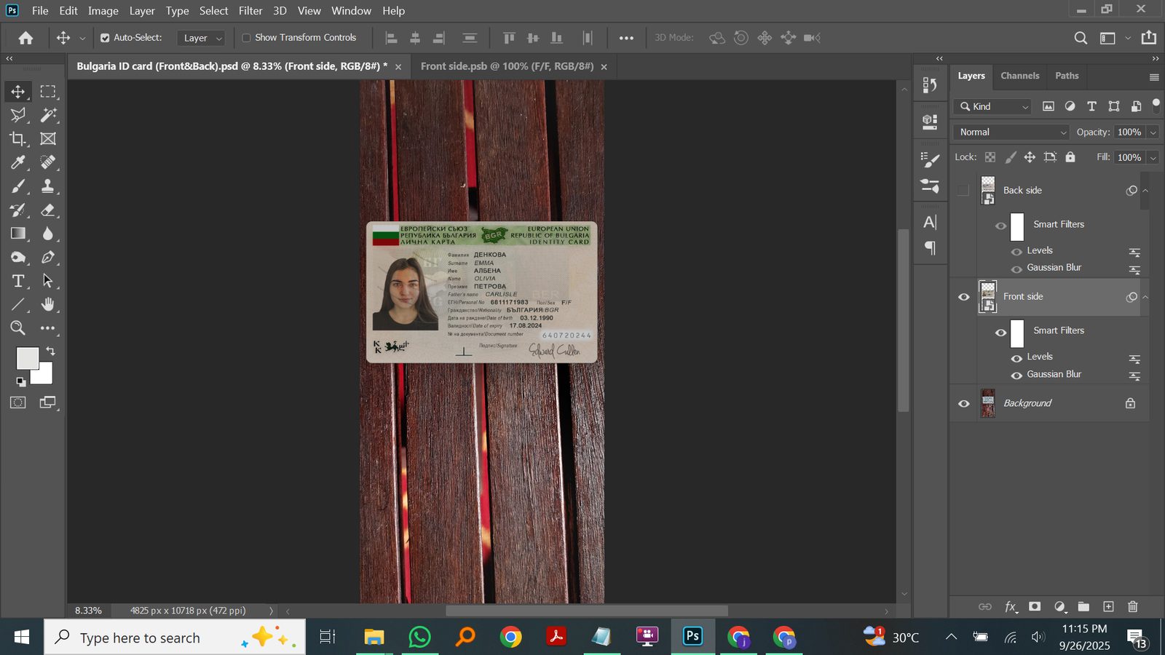This screenshot has height=655, width=1165.
Task: Click the create new layer icon
Action: tap(1108, 606)
